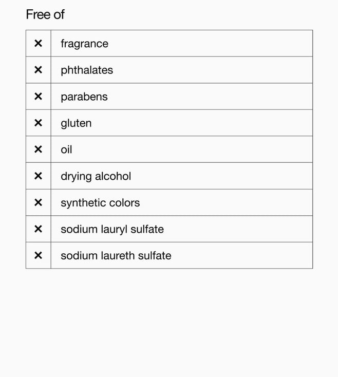Click the drying alcohol label
338x377 pixels.
[96, 177]
